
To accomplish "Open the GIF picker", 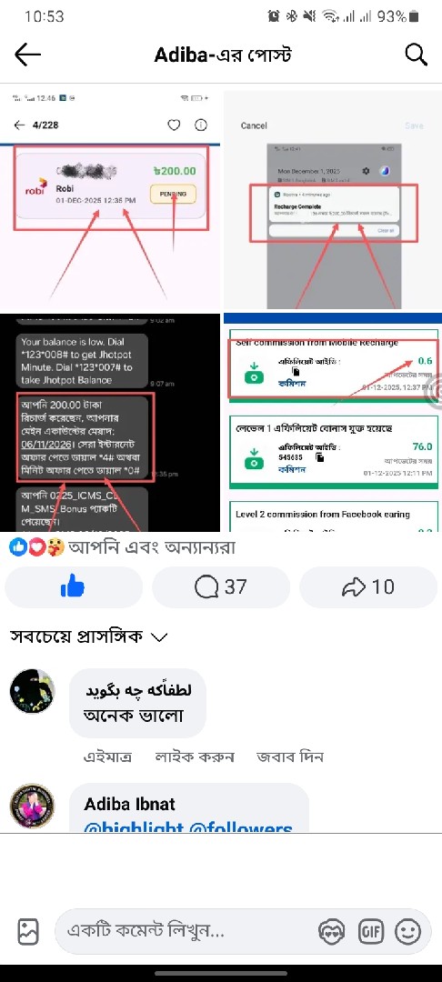I will click(370, 932).
